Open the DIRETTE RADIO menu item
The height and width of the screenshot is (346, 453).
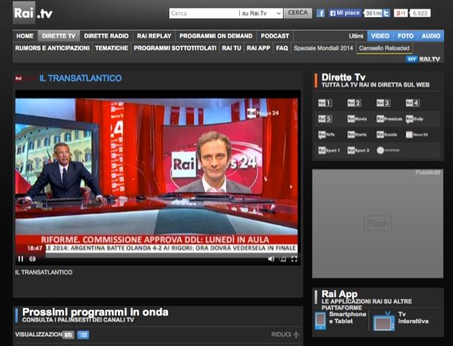tap(106, 36)
